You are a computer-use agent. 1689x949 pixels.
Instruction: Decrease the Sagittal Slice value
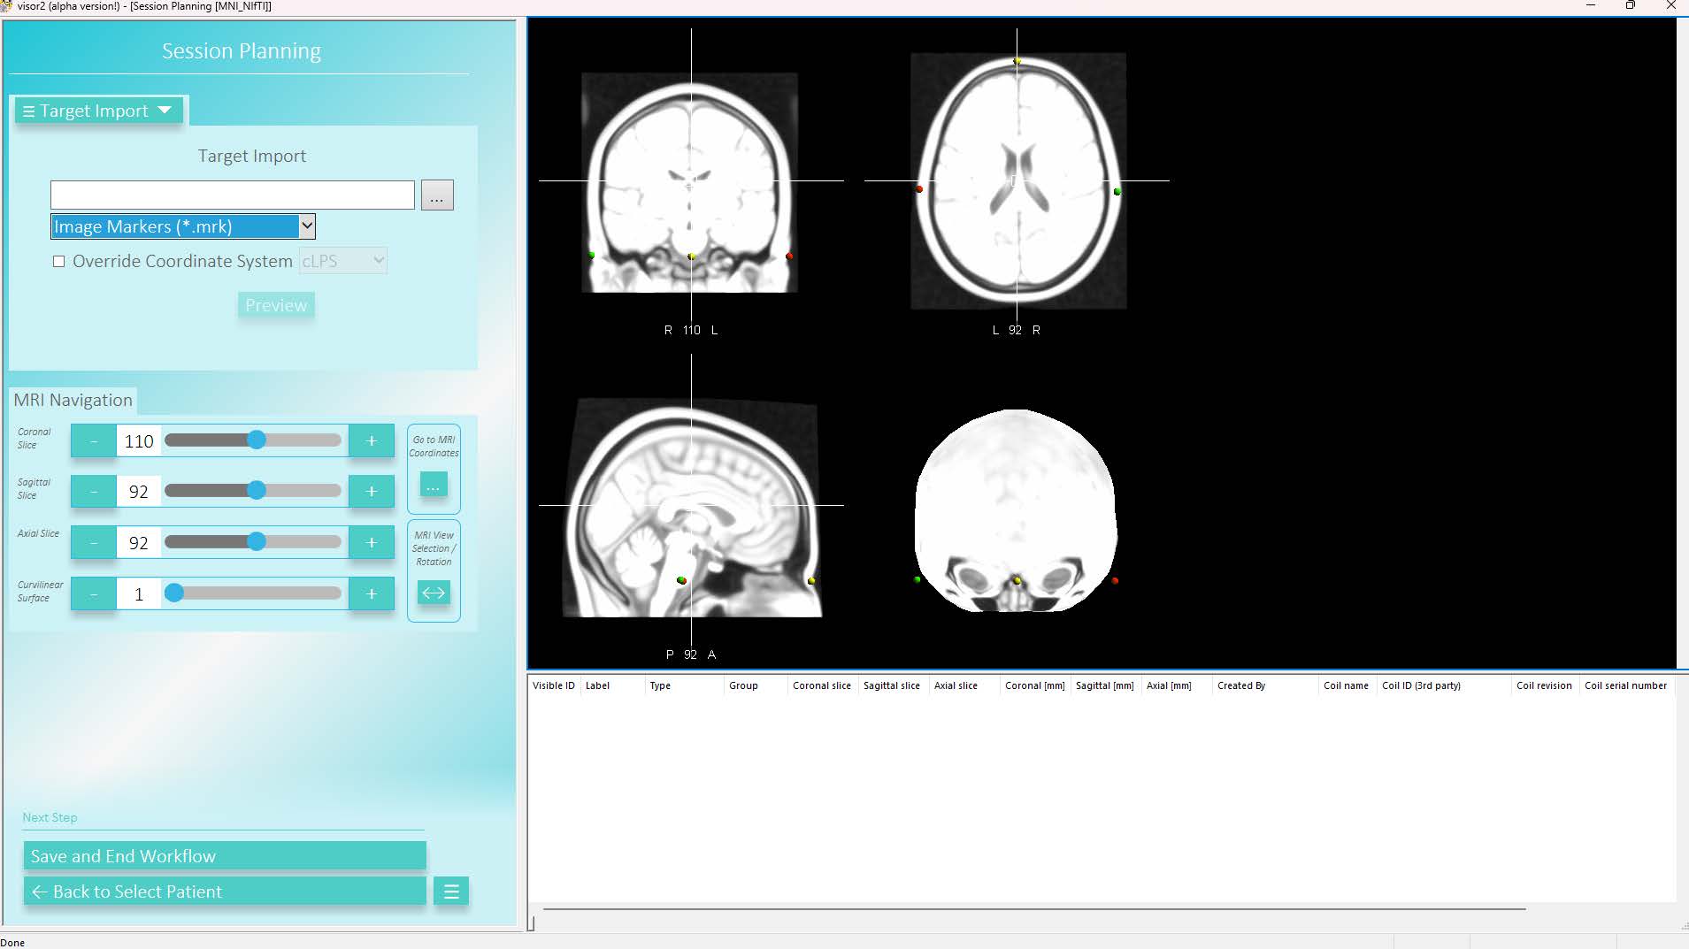[x=94, y=492]
